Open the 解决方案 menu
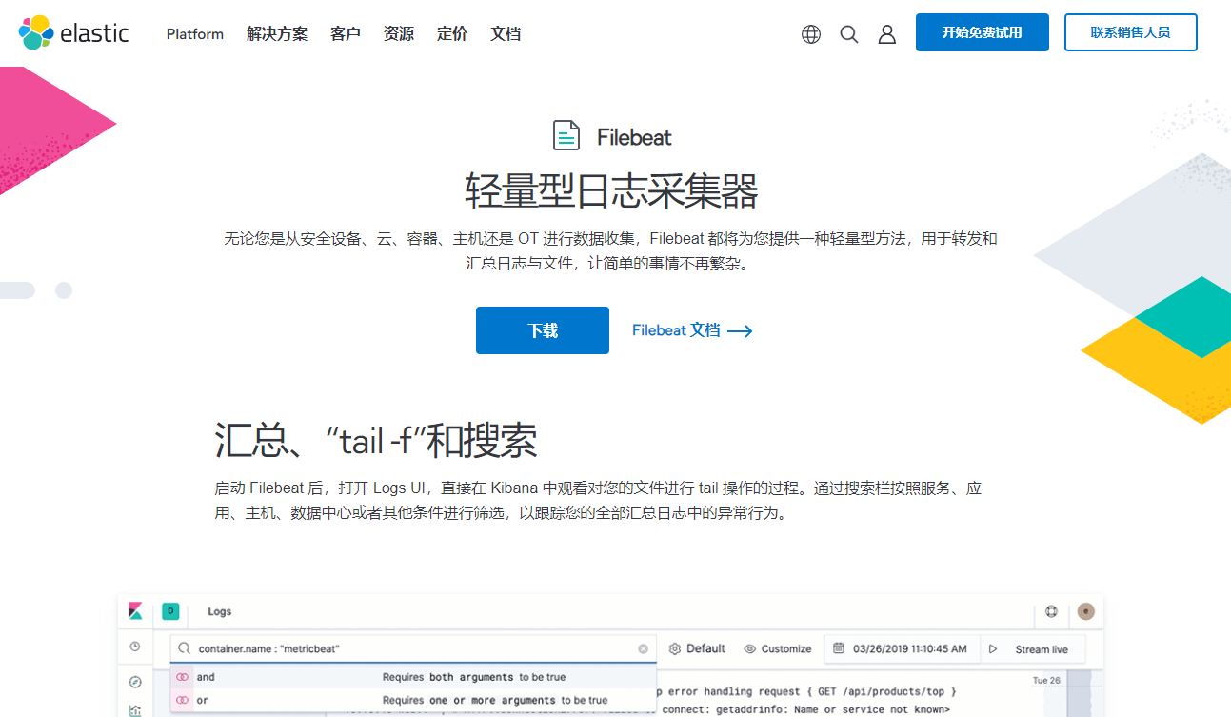1231x717 pixels. [x=277, y=34]
